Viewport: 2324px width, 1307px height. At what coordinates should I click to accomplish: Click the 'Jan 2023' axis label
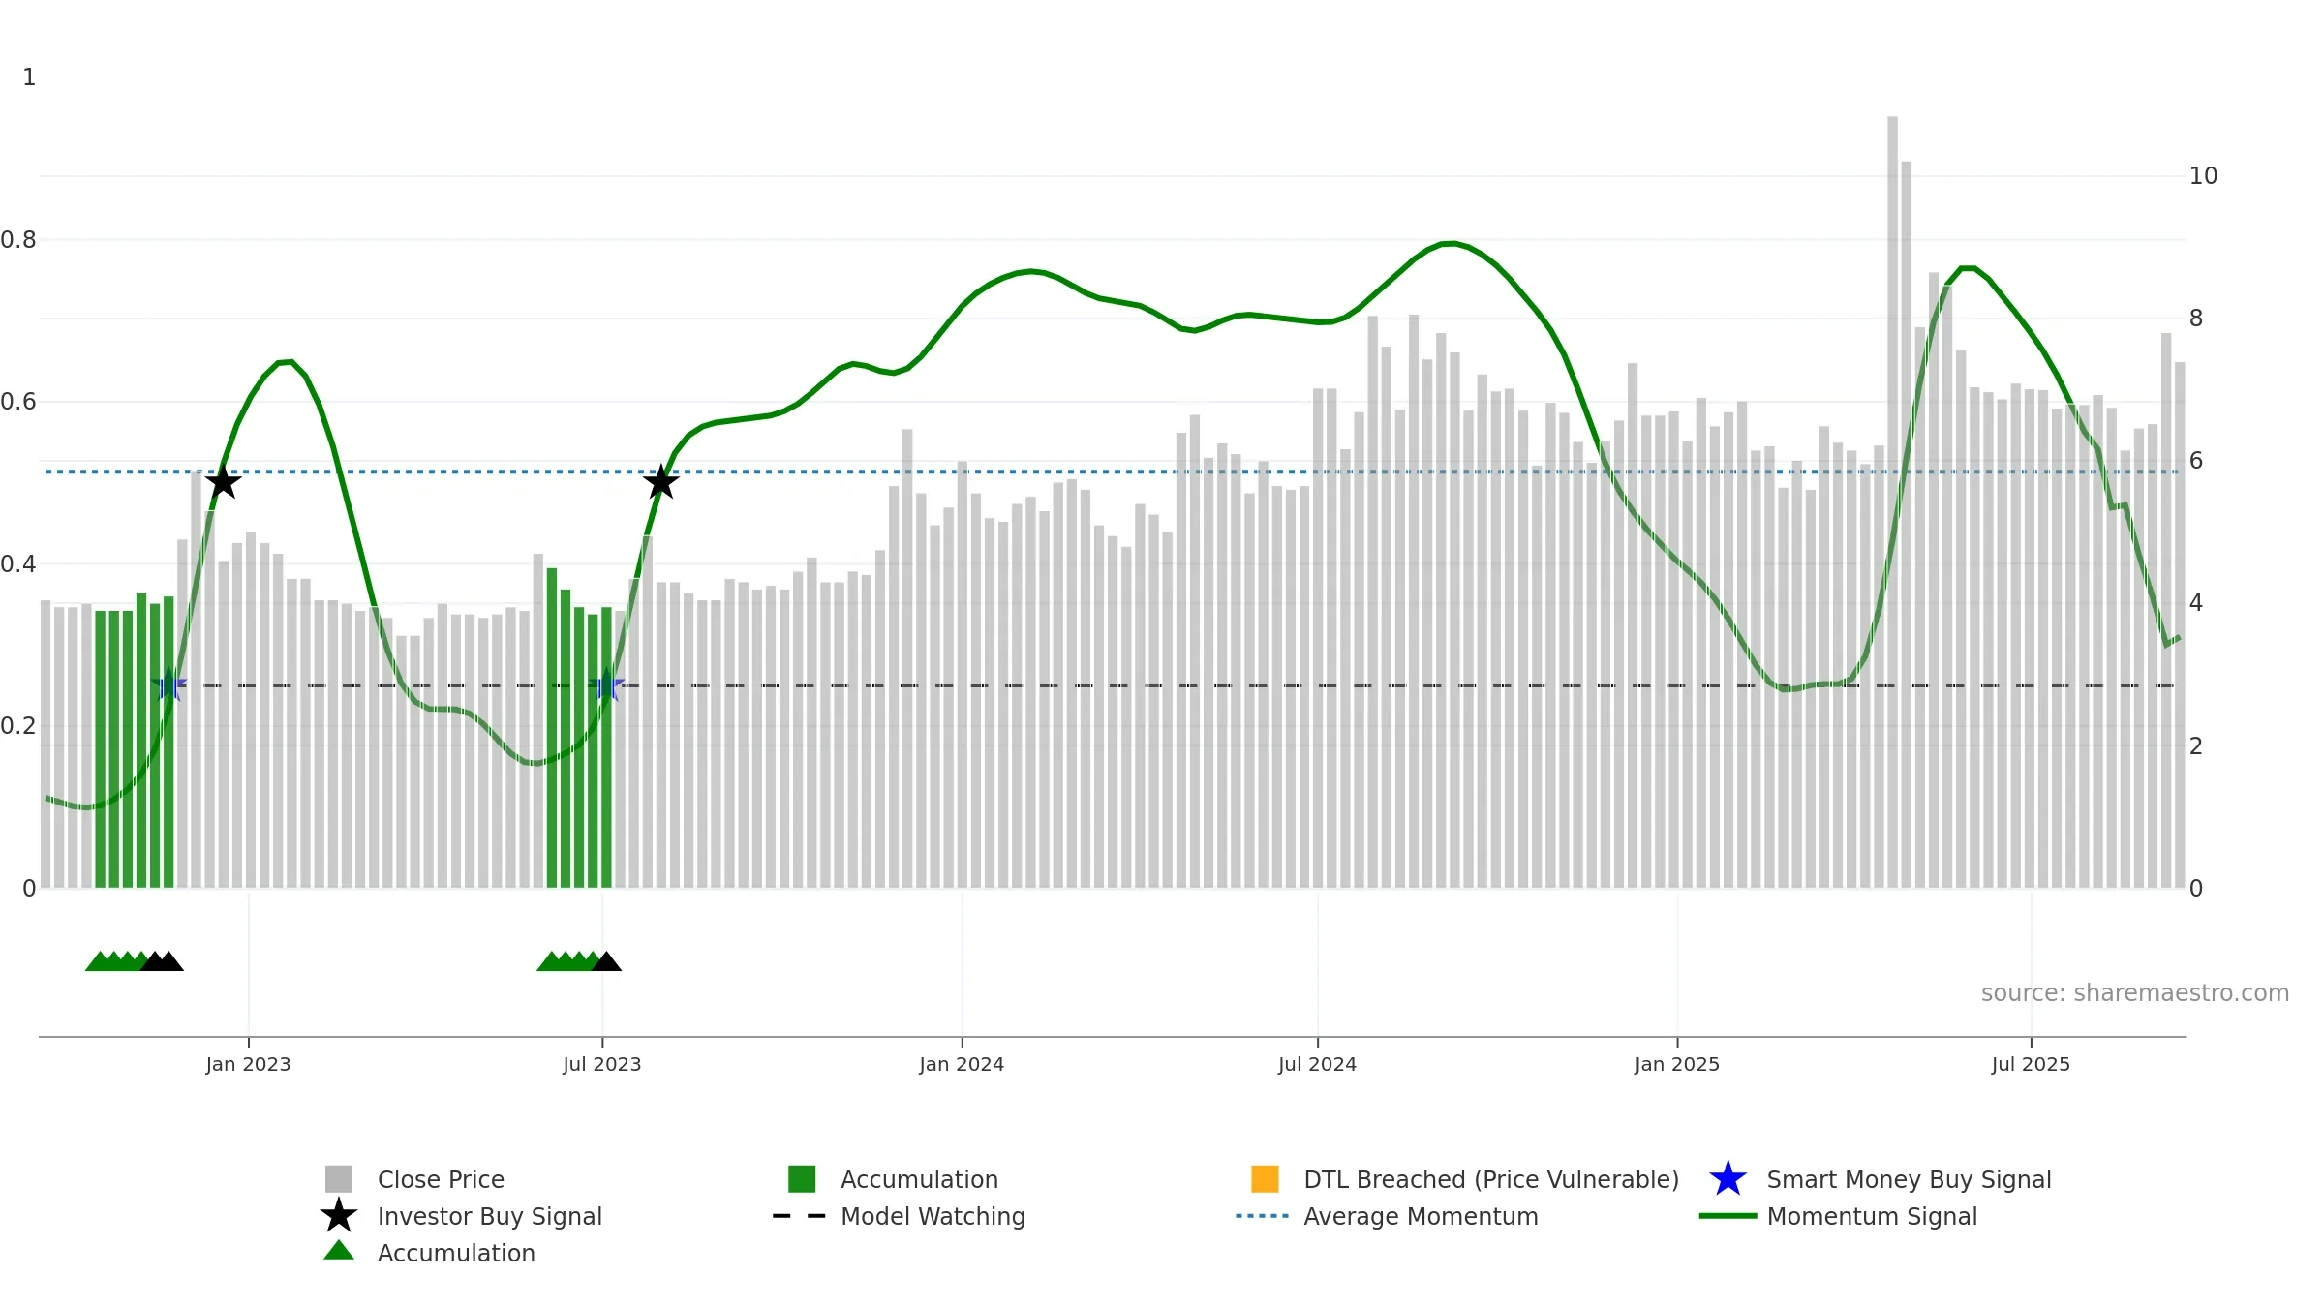coord(248,1065)
